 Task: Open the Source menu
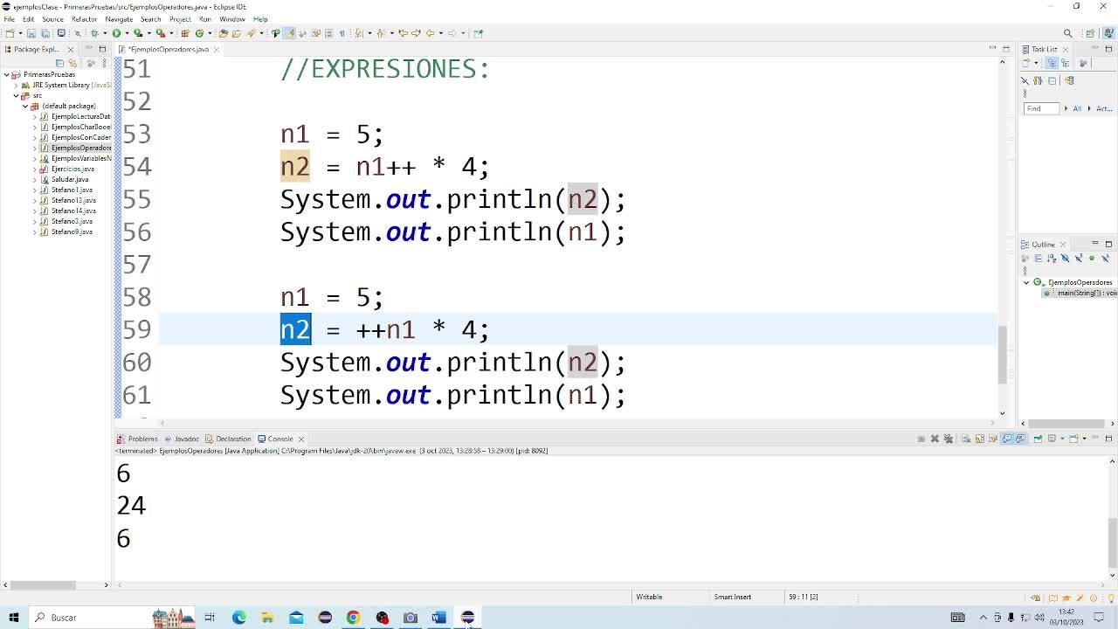coord(52,18)
